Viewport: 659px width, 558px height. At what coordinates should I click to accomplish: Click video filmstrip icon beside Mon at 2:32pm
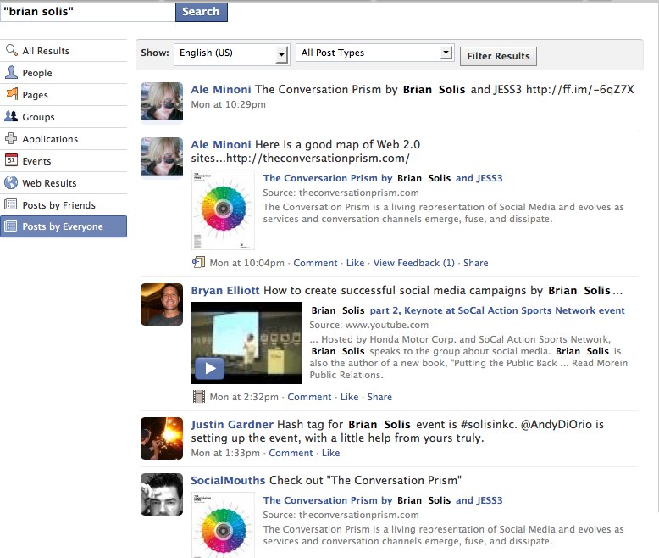click(198, 396)
